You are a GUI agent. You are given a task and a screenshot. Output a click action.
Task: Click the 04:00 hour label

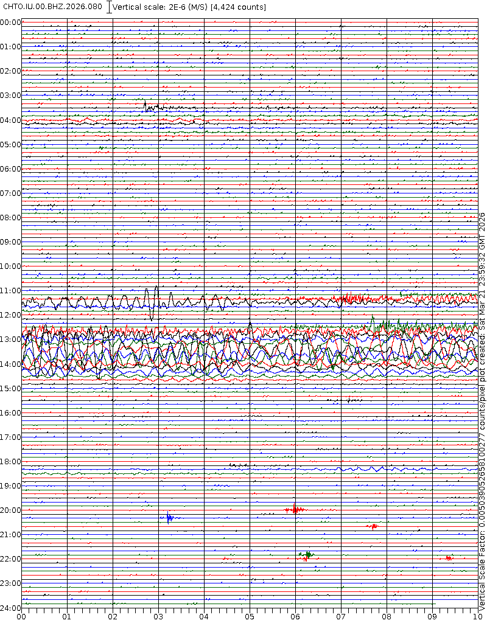coord(11,120)
